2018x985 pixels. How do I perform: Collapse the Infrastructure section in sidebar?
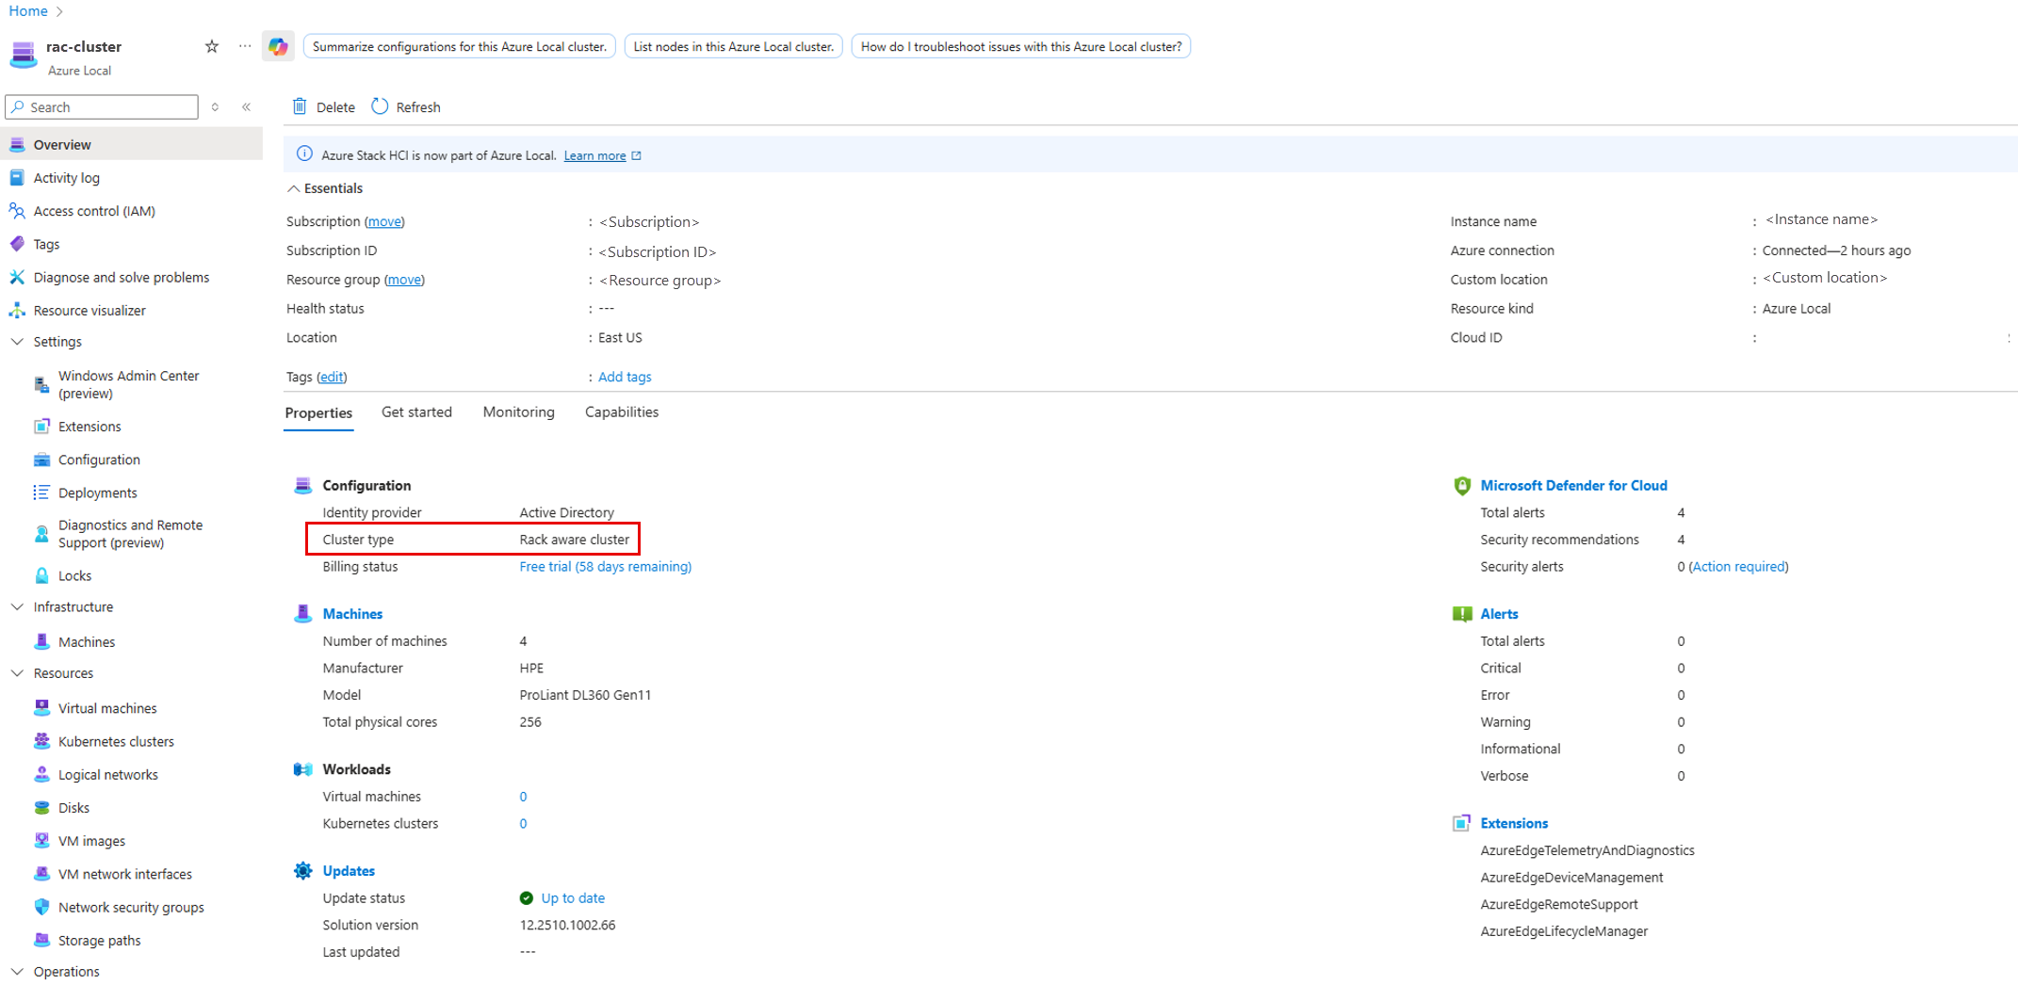(x=17, y=607)
